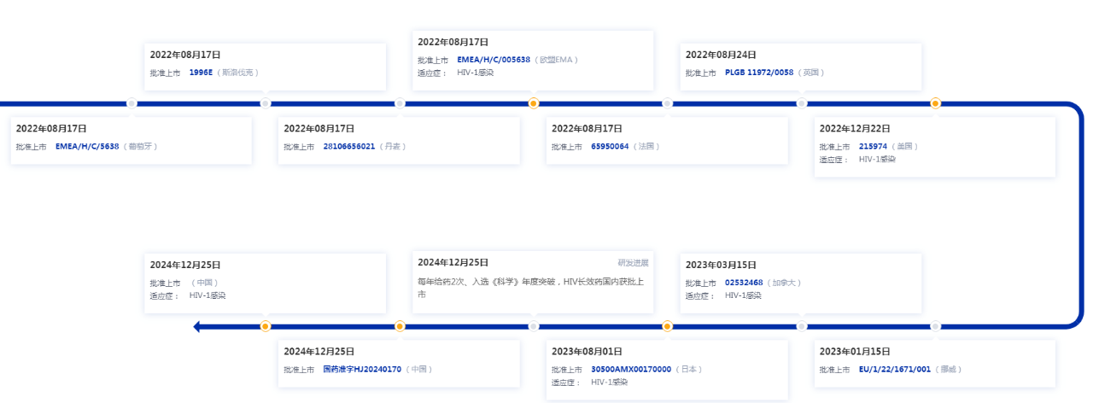Open approval number 65950064
The width and height of the screenshot is (1093, 403).
[x=610, y=147]
